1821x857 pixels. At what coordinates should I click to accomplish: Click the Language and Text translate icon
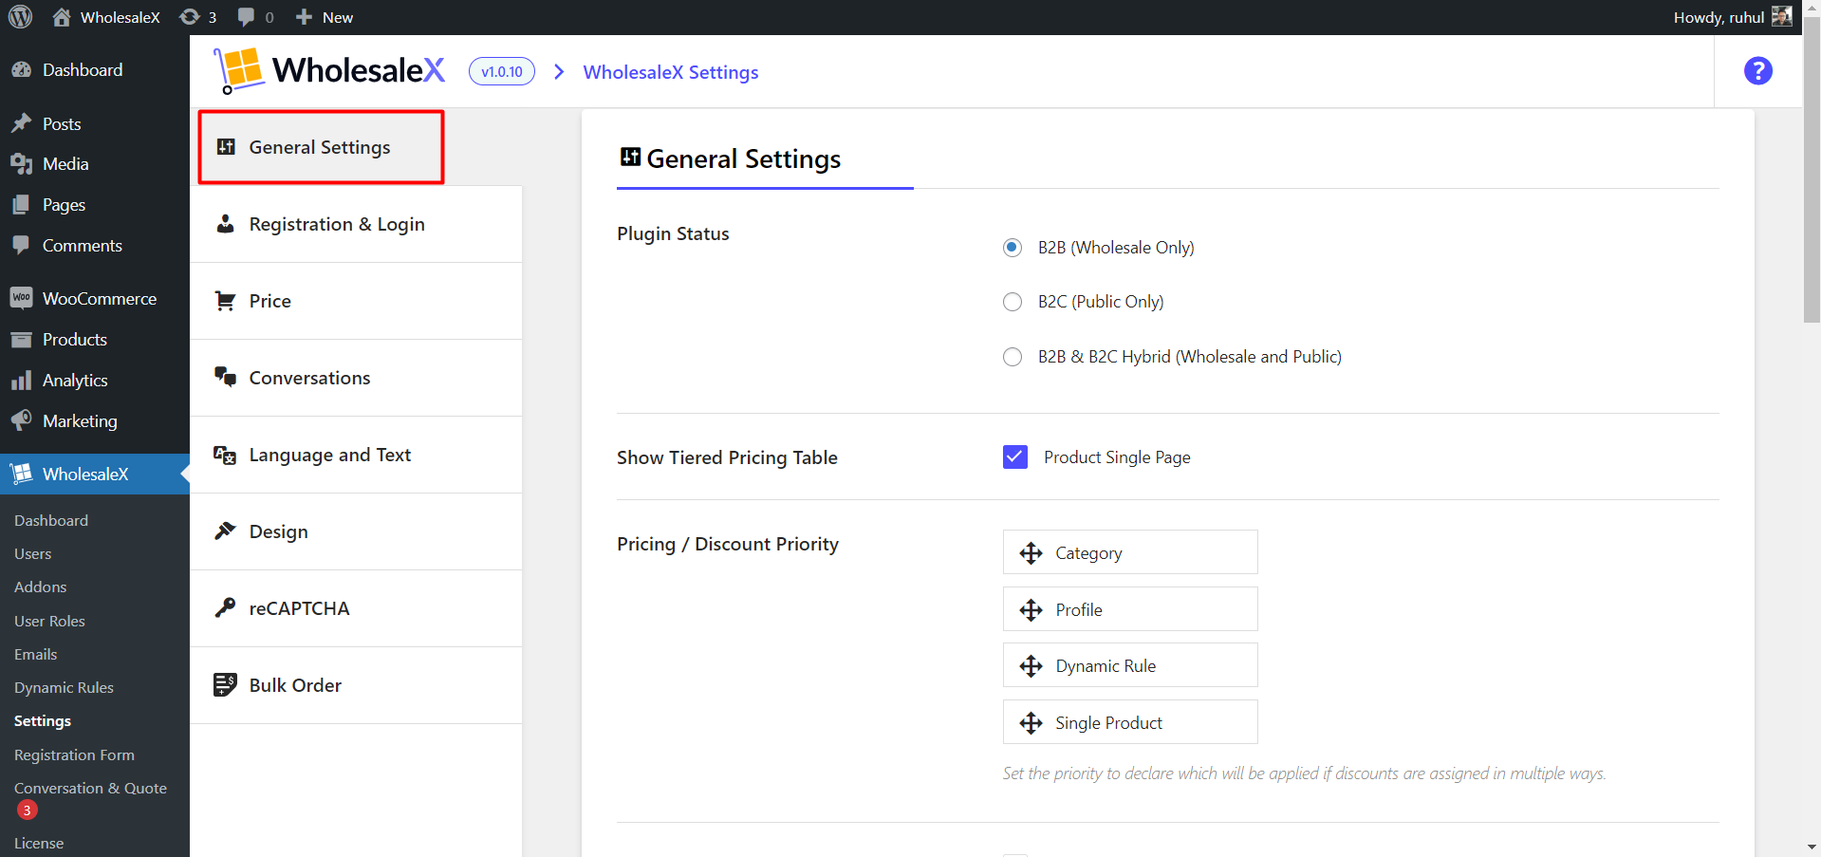tap(225, 455)
